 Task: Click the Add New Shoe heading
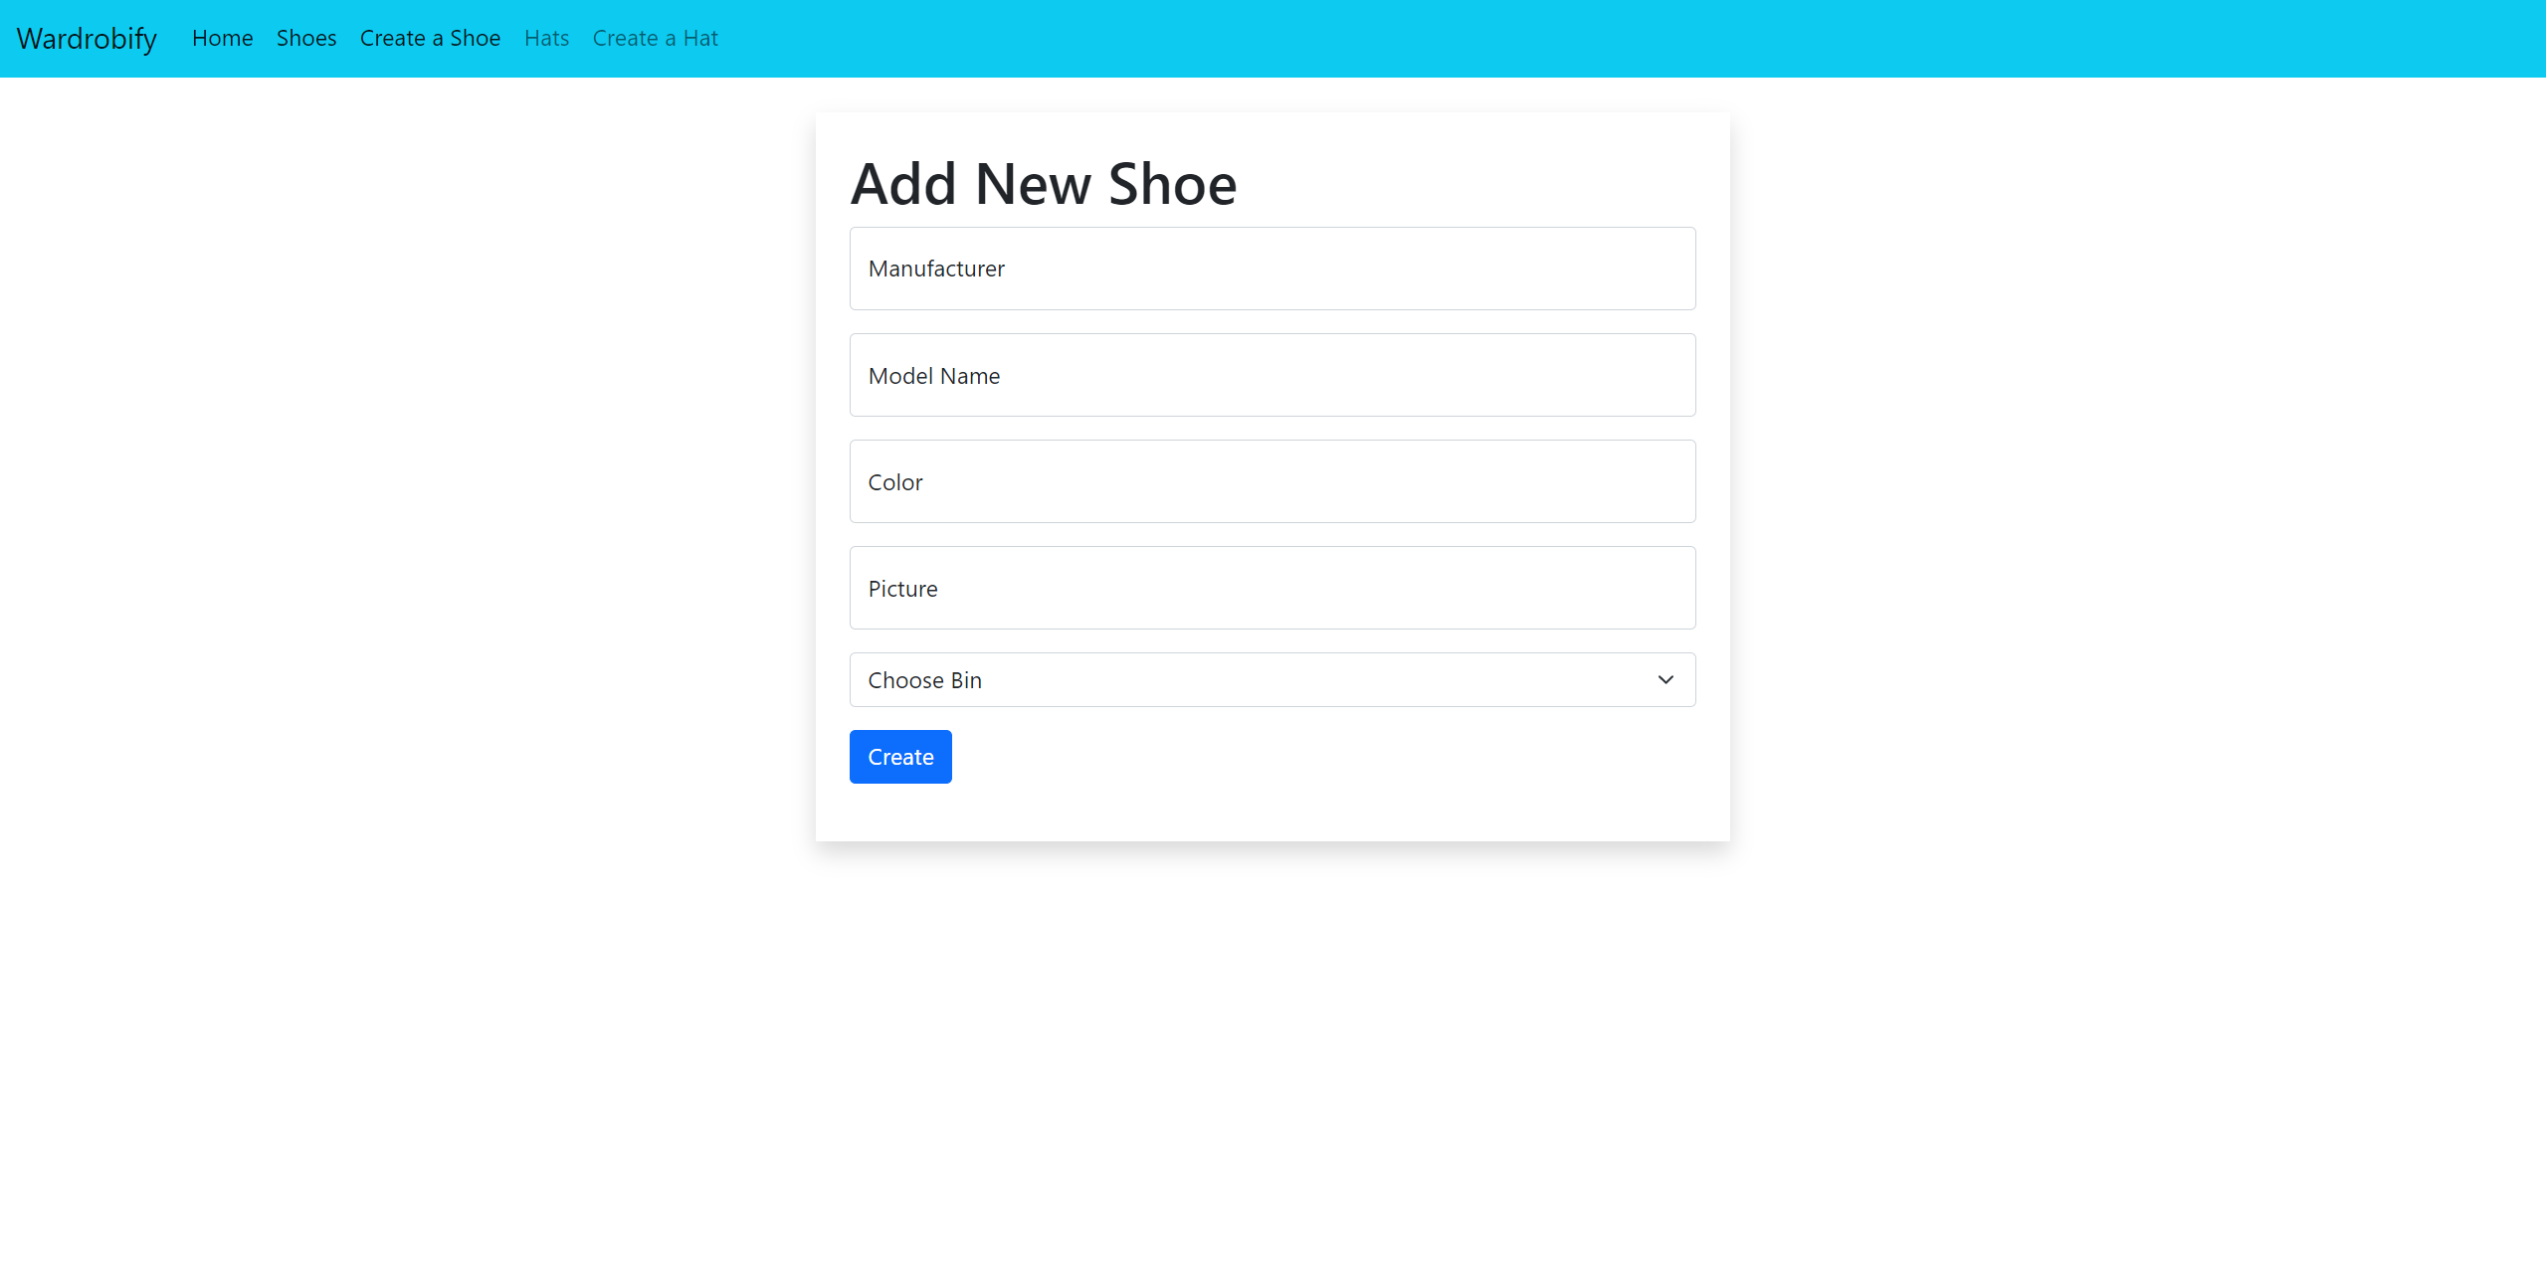(1044, 183)
